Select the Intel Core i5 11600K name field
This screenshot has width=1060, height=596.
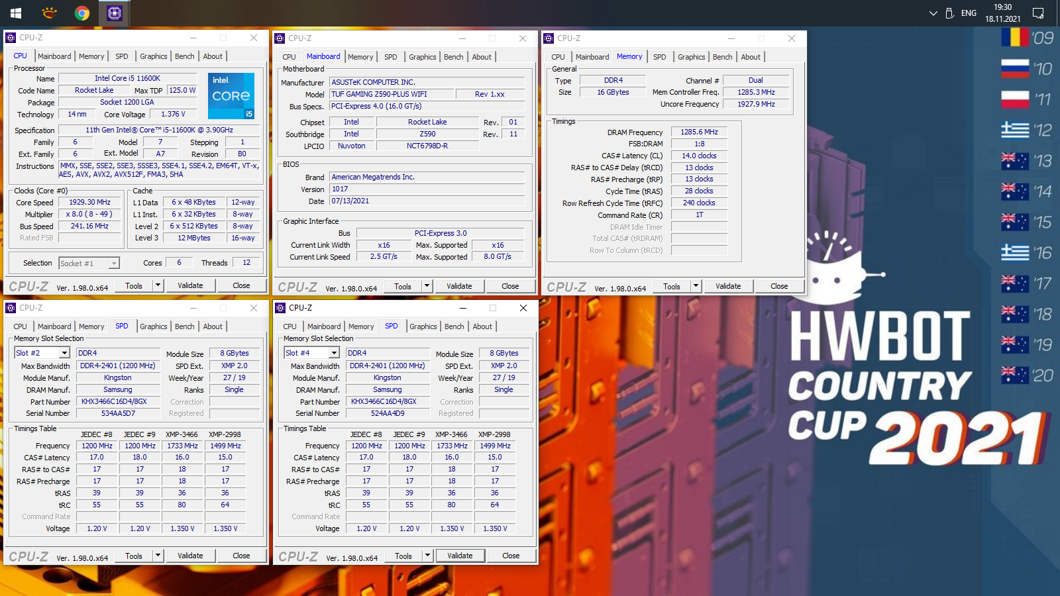[127, 78]
